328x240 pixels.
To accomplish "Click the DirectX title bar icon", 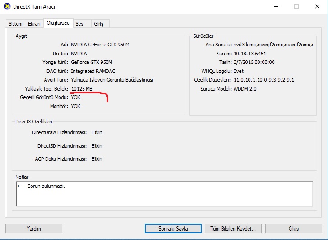I will pos(7,6).
